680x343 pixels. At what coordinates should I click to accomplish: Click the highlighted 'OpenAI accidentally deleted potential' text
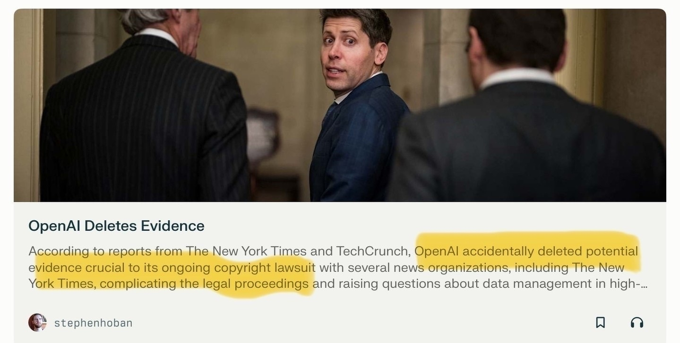pyautogui.click(x=526, y=251)
